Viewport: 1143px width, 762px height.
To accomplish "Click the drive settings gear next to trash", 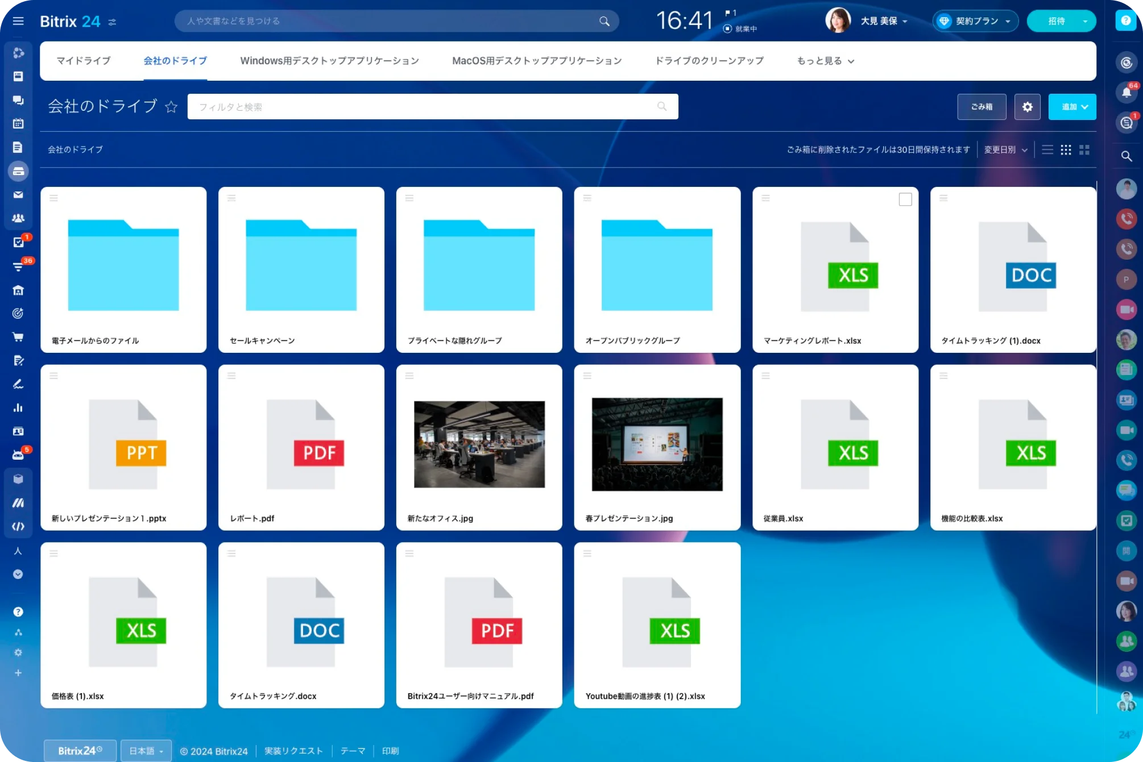I will coord(1028,106).
